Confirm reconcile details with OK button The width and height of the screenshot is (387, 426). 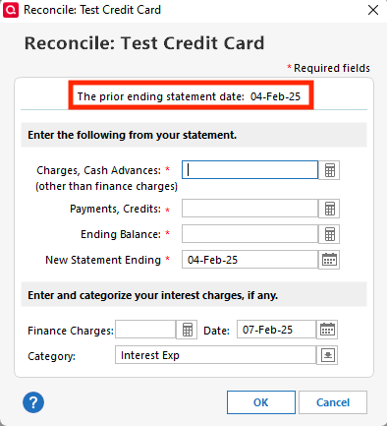pyautogui.click(x=261, y=402)
